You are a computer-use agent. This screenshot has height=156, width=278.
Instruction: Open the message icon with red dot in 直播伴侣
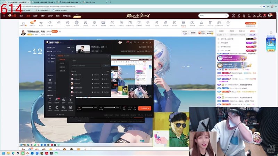[127, 42]
